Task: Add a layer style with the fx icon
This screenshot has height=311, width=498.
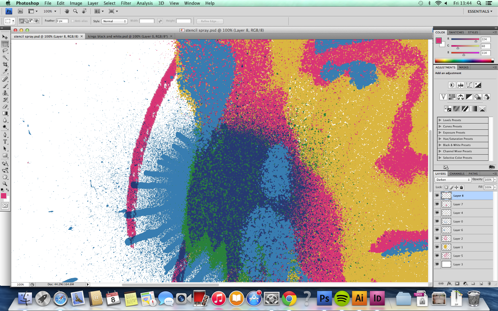Action: (x=449, y=283)
